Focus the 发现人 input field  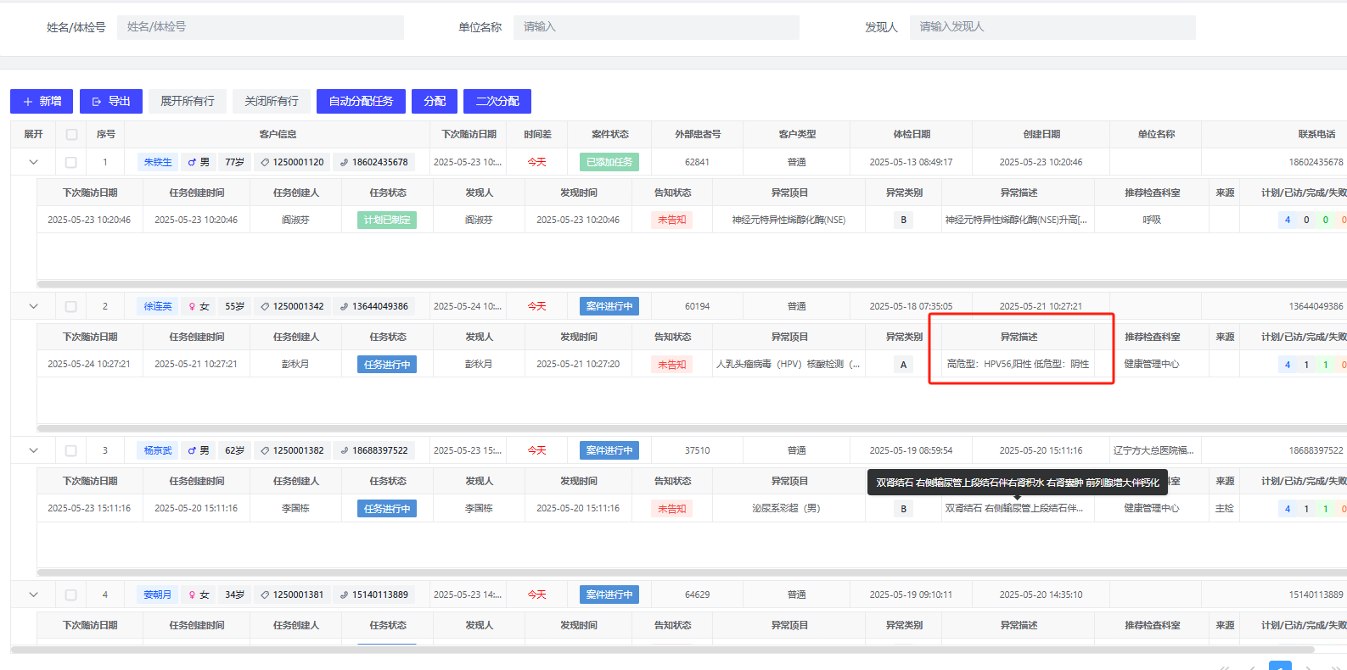(x=1052, y=27)
